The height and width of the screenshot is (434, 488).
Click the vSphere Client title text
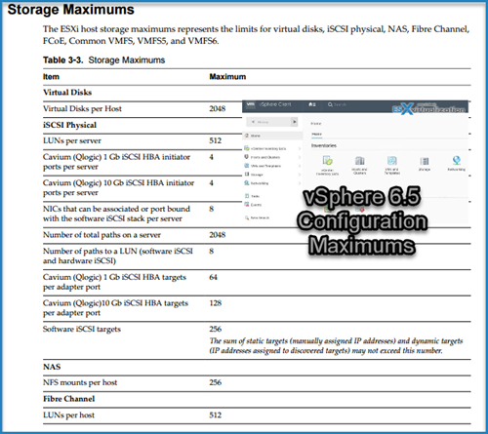(275, 104)
